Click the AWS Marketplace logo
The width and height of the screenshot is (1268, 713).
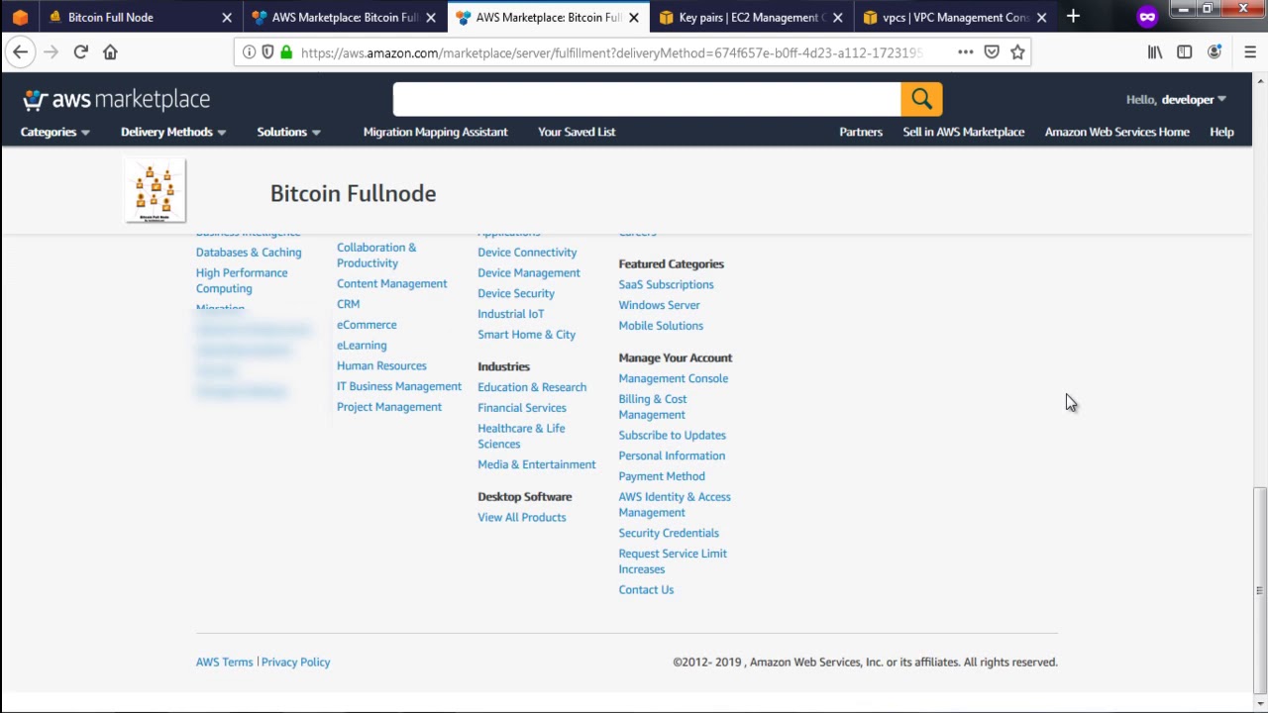(117, 99)
